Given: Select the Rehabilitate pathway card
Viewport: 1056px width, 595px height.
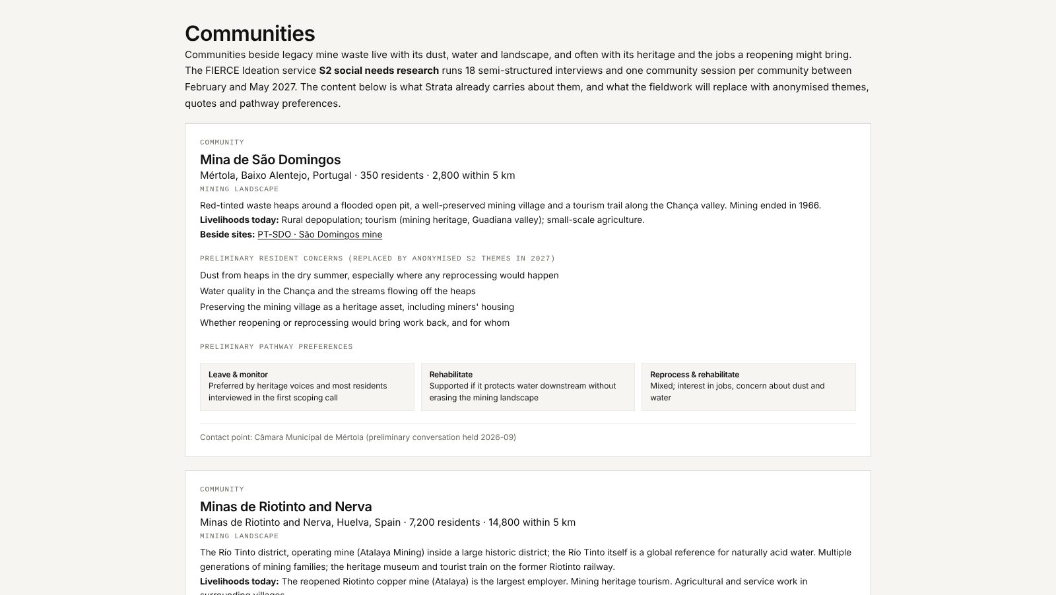Looking at the screenshot, I should click(527, 387).
